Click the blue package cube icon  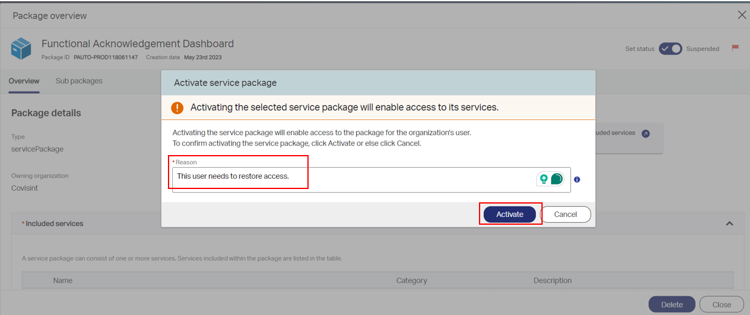[21, 48]
